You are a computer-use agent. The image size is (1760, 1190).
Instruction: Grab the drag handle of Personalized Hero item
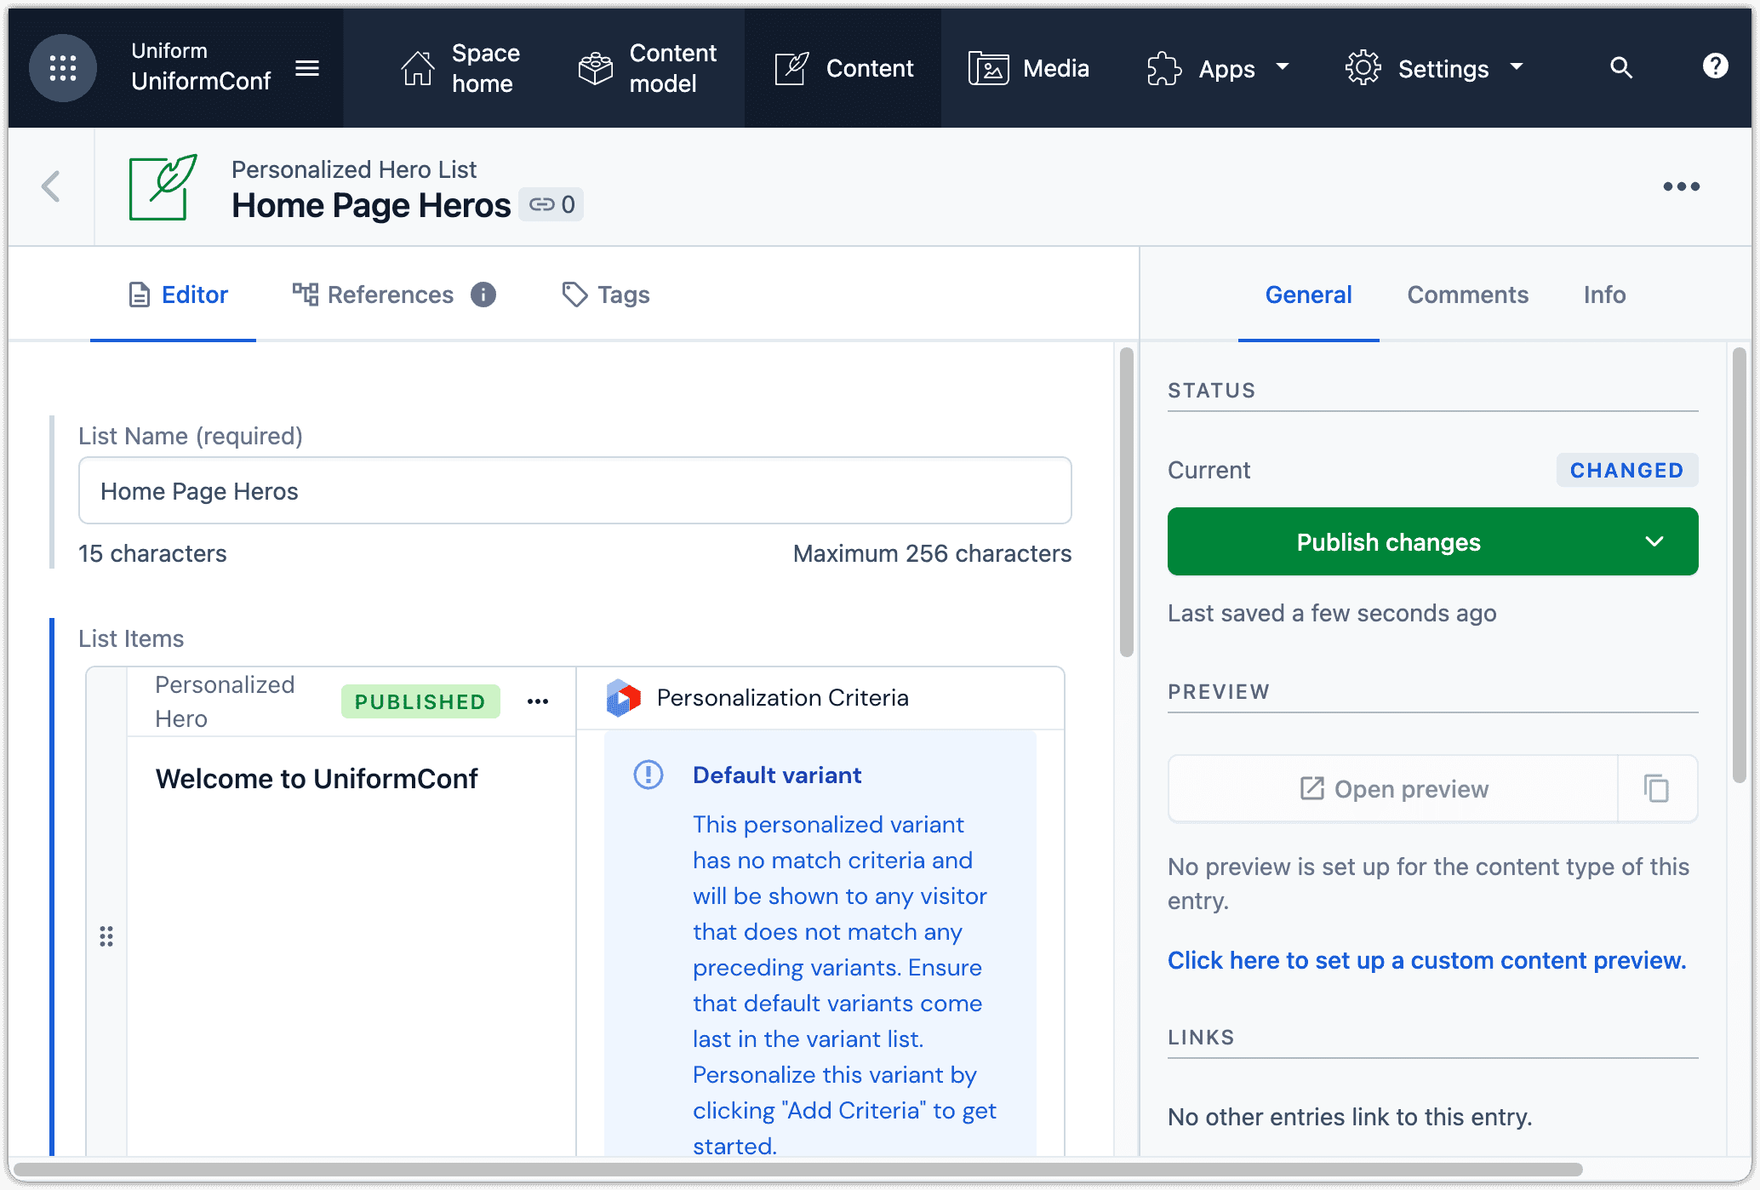(x=106, y=936)
